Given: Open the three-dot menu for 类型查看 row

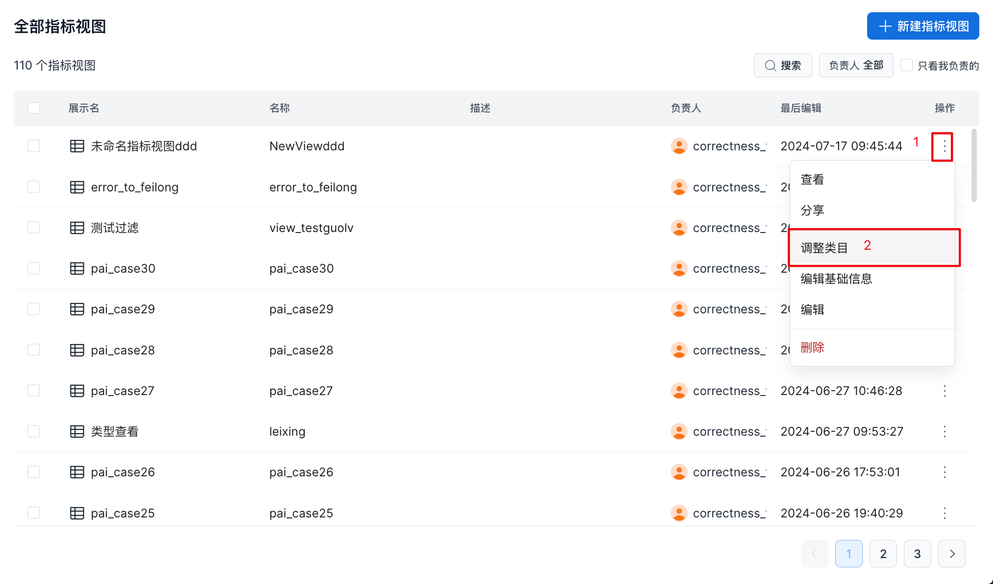Looking at the screenshot, I should [945, 431].
